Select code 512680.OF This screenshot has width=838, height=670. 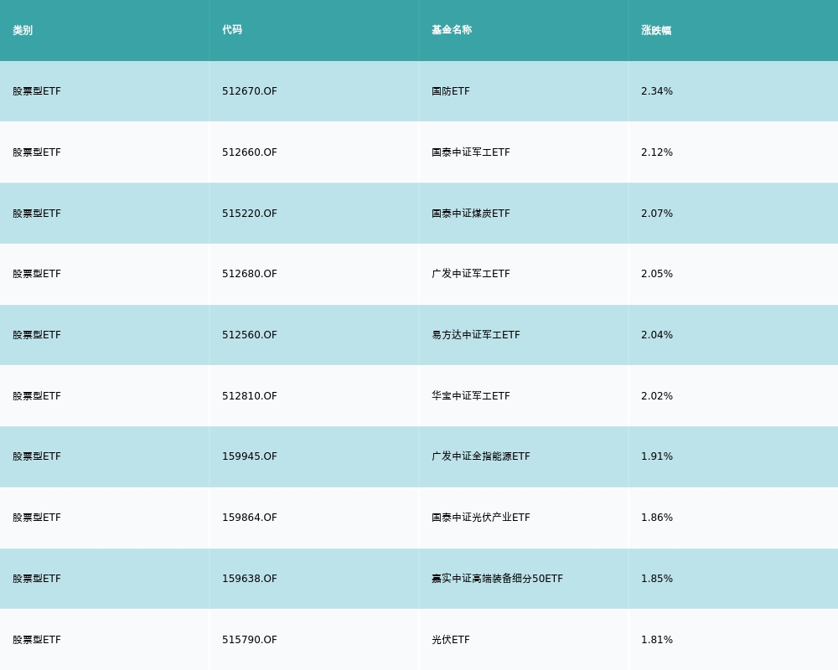click(x=250, y=274)
